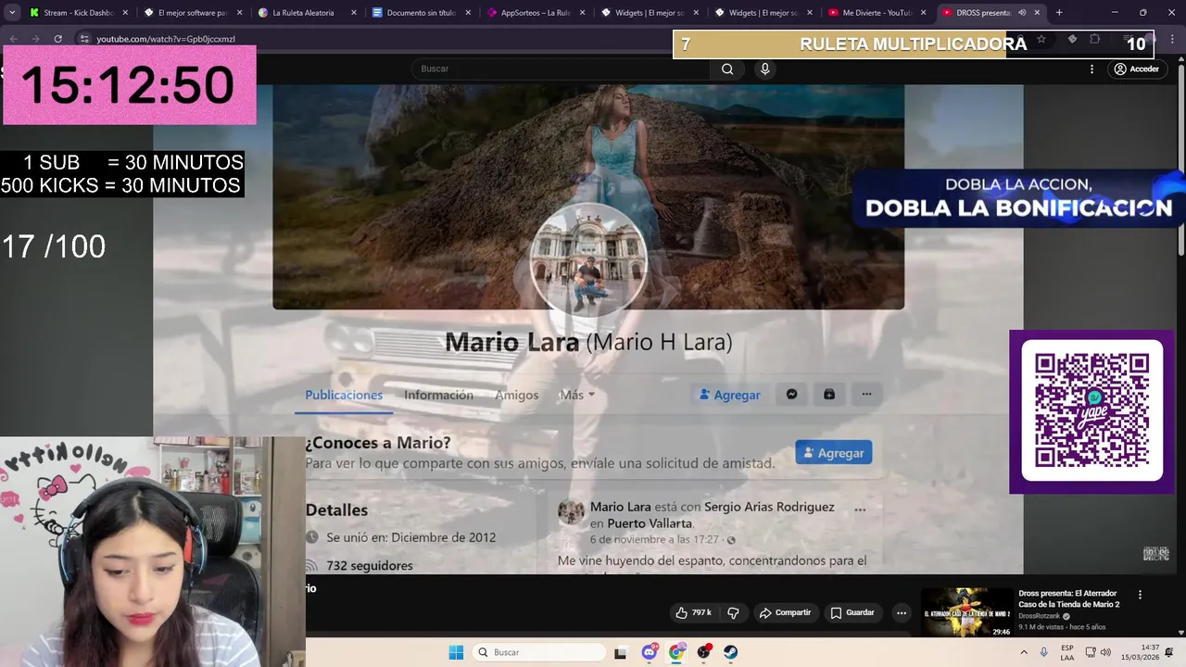Click the YouTube Buscar search field

pos(561,69)
